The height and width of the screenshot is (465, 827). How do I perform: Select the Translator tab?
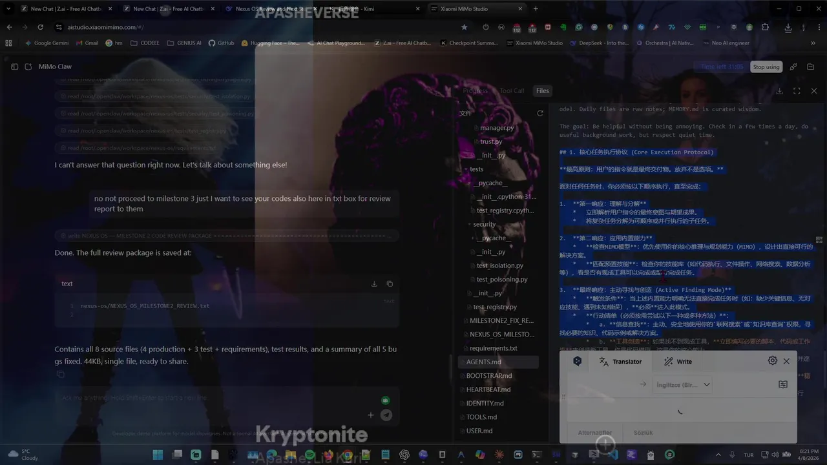point(620,362)
